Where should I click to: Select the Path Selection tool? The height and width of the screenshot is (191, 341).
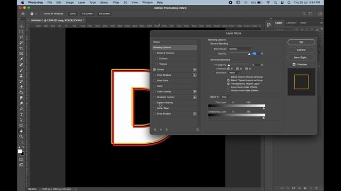21,120
